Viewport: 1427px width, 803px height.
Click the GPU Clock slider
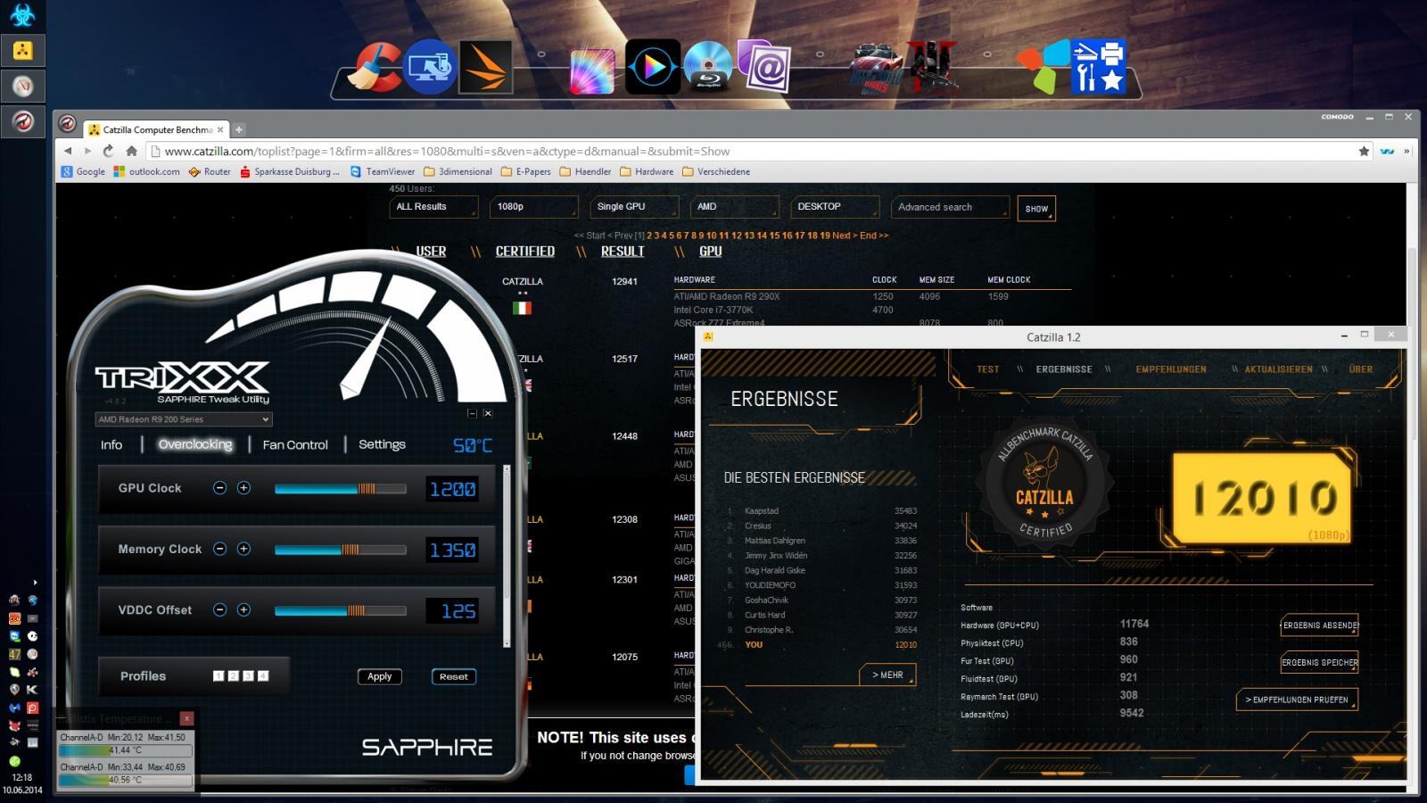[340, 489]
